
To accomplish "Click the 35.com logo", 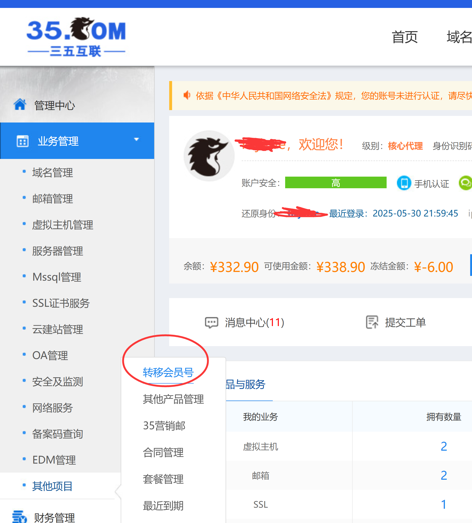I will (x=76, y=37).
